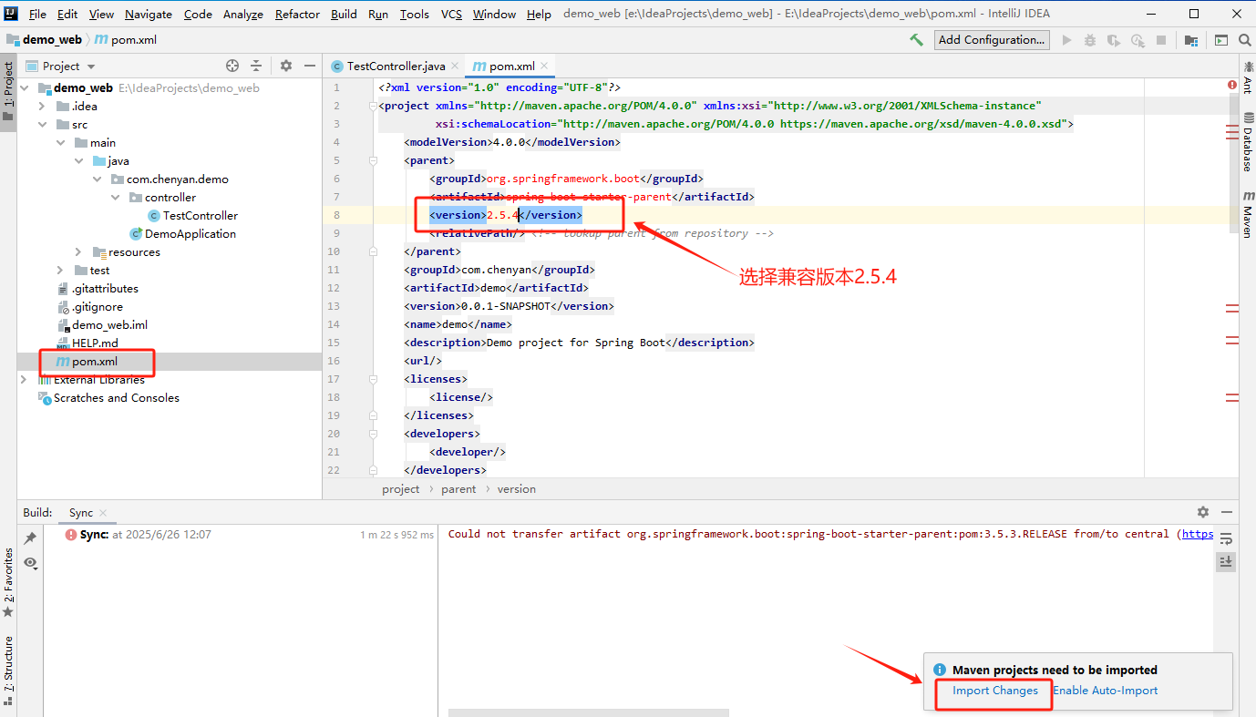The height and width of the screenshot is (717, 1256).
Task: Switch to TestController.java editor tab
Action: [396, 66]
